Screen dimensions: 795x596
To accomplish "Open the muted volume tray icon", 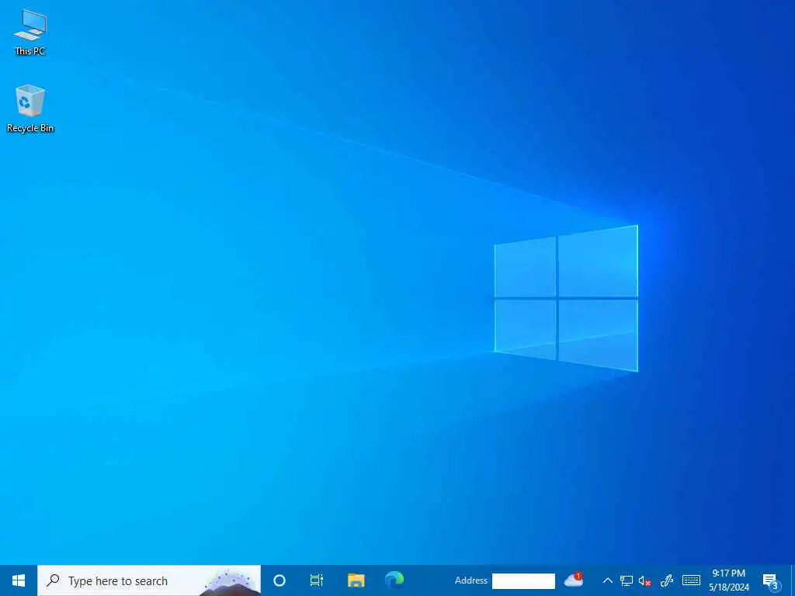I will [645, 580].
